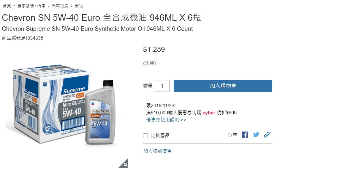Click the $1,259 price text
Screen dimensions: 342x192
point(154,49)
